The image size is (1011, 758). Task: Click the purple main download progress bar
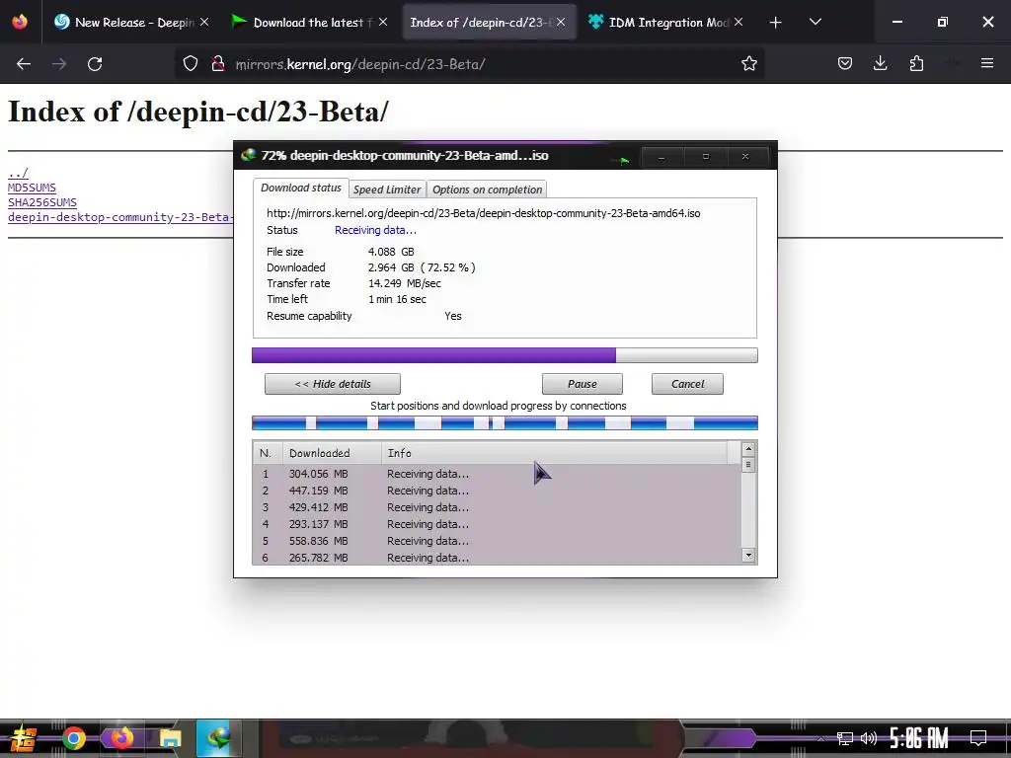pyautogui.click(x=505, y=355)
